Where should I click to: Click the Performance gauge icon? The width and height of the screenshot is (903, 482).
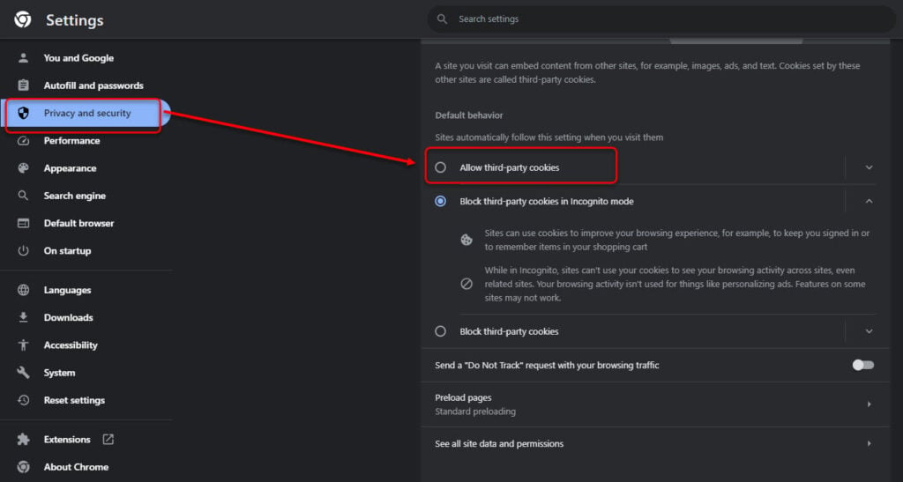coord(24,141)
